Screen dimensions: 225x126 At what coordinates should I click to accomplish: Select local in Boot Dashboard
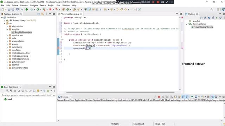coord(9,99)
